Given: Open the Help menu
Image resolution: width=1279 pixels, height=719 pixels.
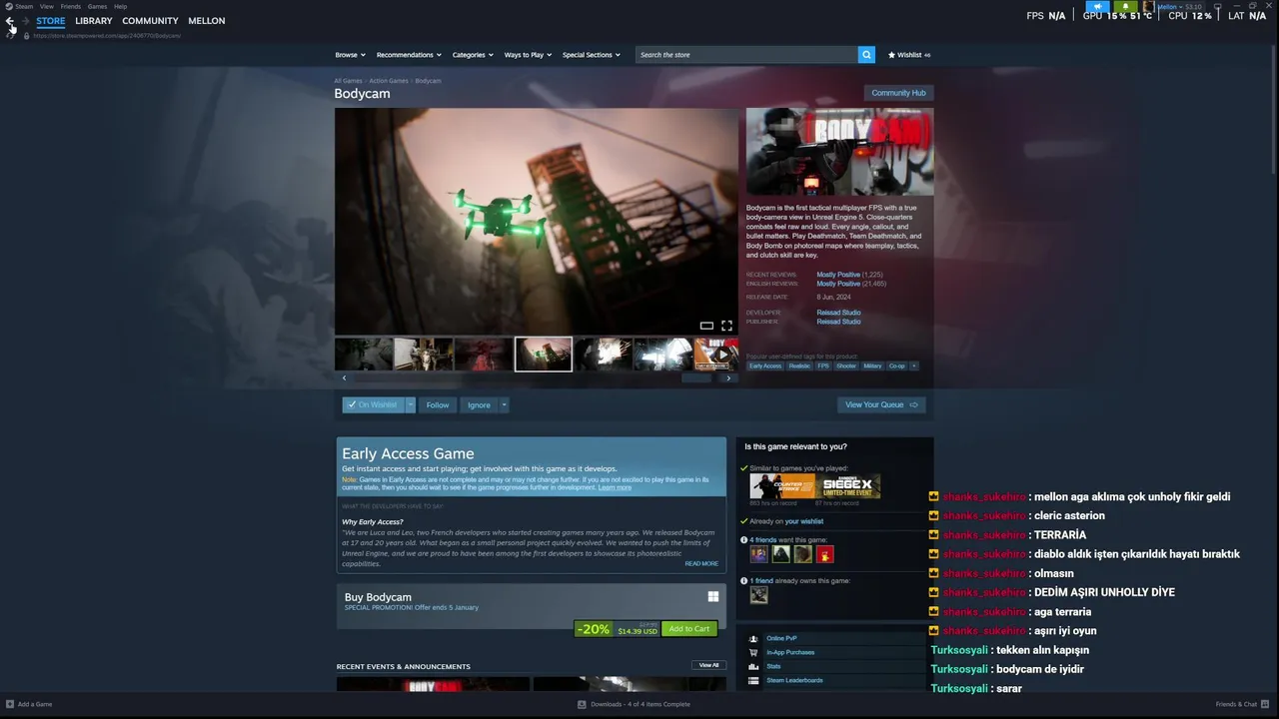Looking at the screenshot, I should tap(120, 6).
